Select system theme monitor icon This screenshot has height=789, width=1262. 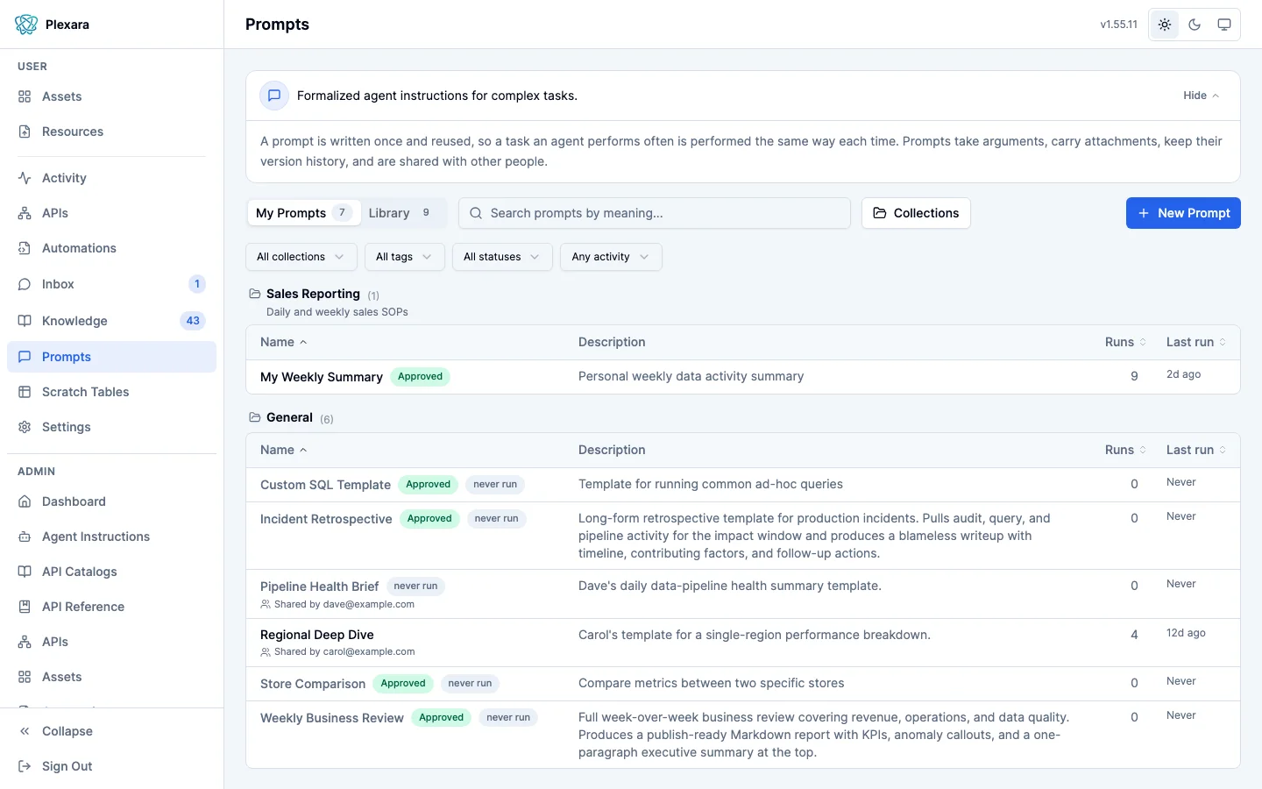(1224, 25)
